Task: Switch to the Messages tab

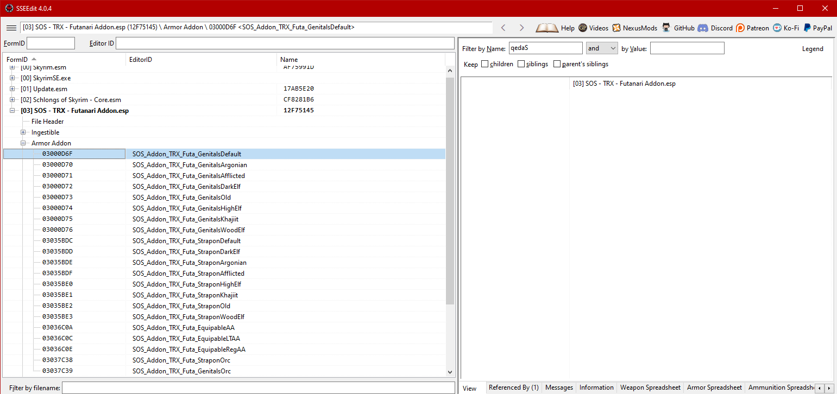Action: pos(559,387)
